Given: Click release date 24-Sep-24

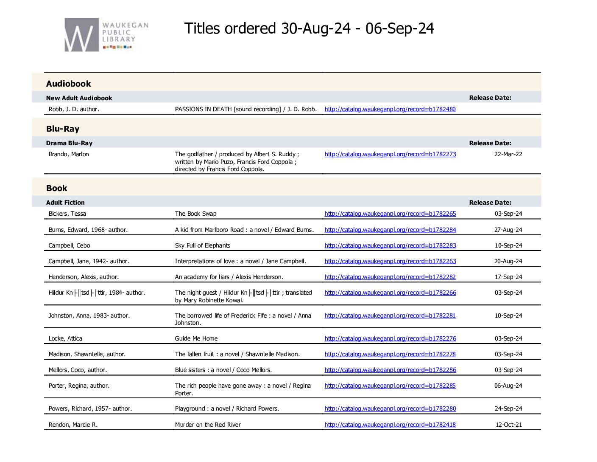Looking at the screenshot, I should click(x=508, y=408).
